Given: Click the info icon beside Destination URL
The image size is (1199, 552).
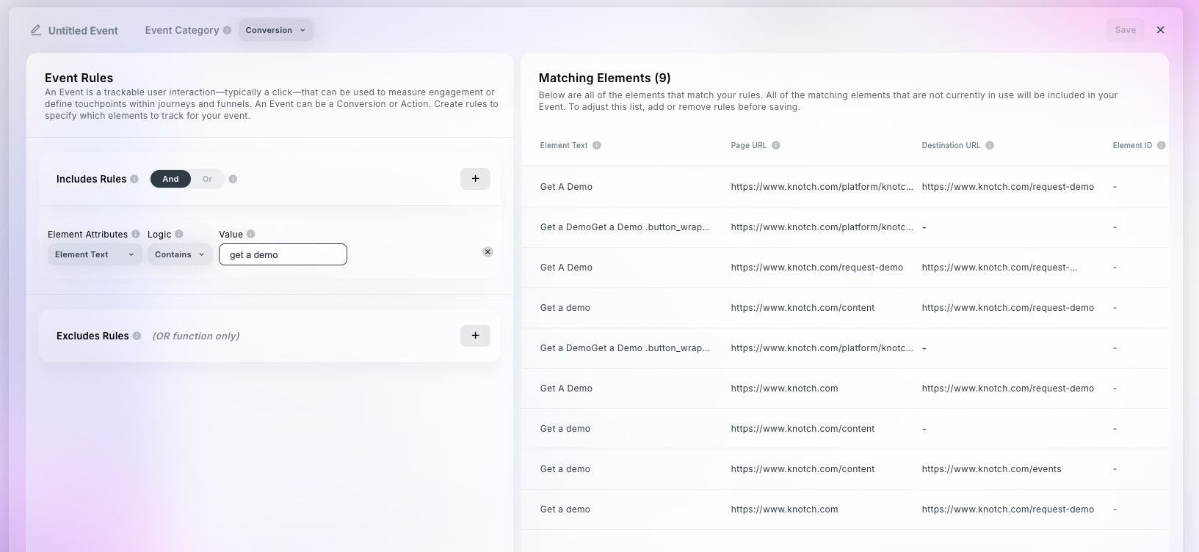Looking at the screenshot, I should tap(990, 145).
